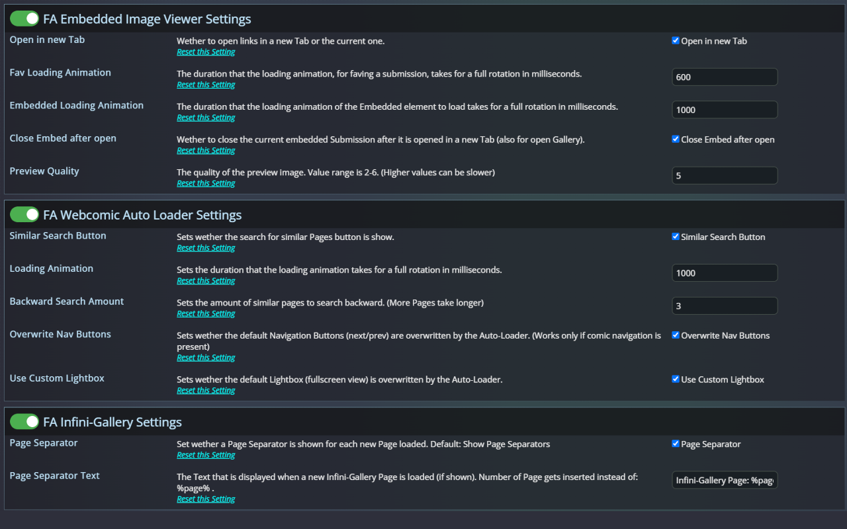Reset the Preview Quality setting
Screen dimensions: 847x529
(206, 183)
